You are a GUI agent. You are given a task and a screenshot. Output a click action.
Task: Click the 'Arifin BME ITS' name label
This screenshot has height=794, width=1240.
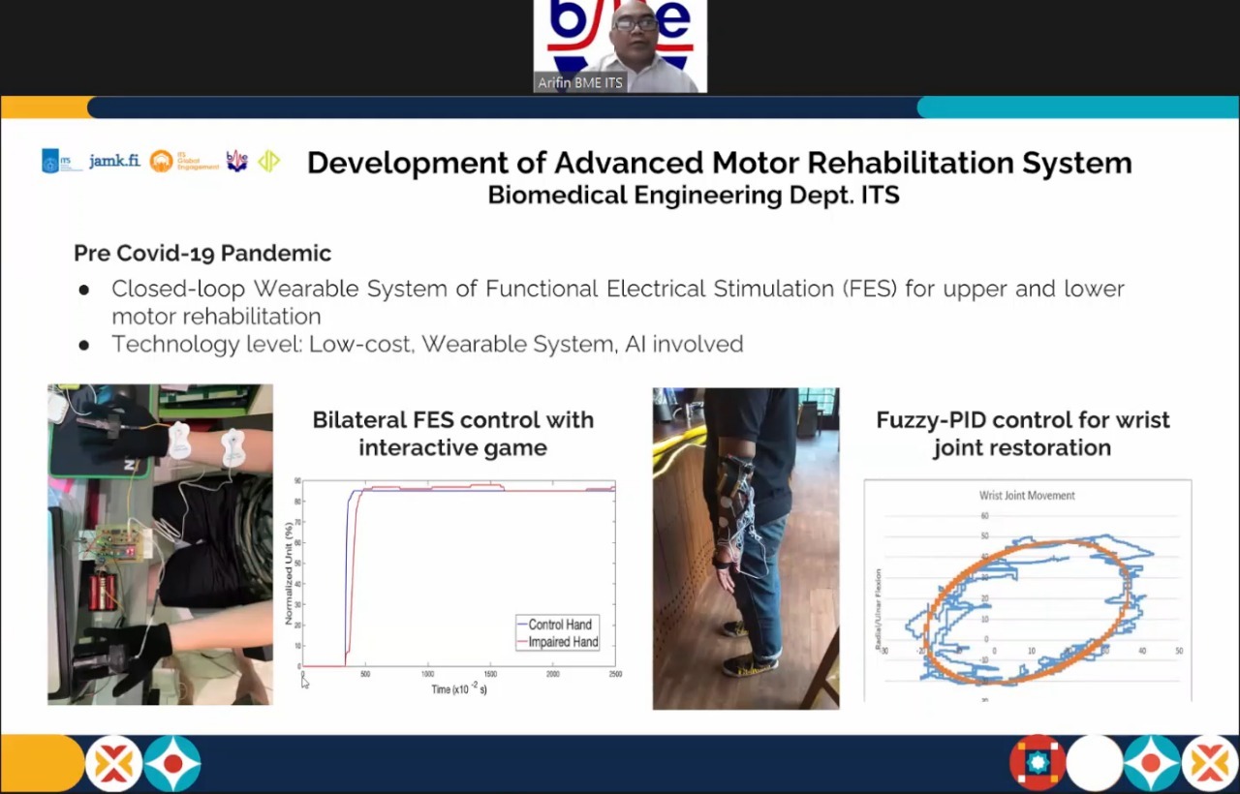point(580,83)
